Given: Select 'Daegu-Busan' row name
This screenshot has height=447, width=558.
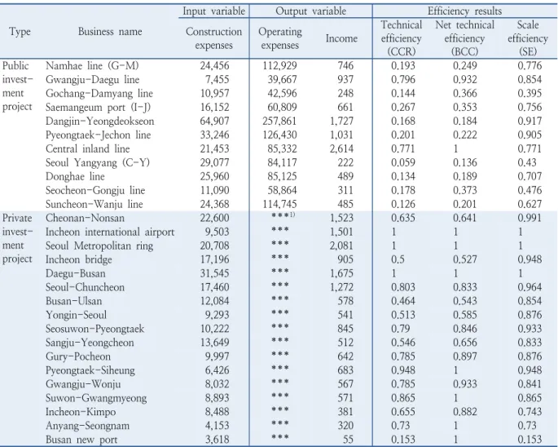Looking at the screenshot, I should (76, 274).
